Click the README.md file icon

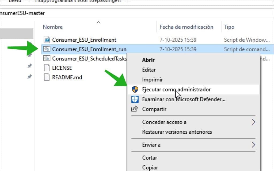[47, 77]
